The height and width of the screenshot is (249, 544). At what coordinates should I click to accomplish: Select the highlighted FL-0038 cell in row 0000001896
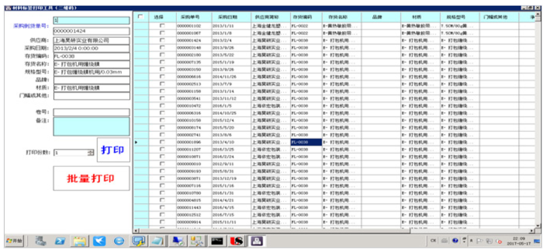[x=306, y=142]
